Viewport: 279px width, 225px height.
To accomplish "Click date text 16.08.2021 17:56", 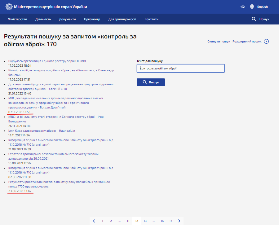I will click(20, 163).
